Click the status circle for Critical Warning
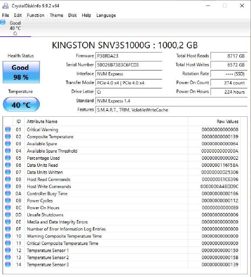This screenshot has width=251, height=277. coord(8,130)
